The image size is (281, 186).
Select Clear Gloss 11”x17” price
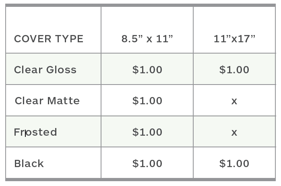point(234,70)
